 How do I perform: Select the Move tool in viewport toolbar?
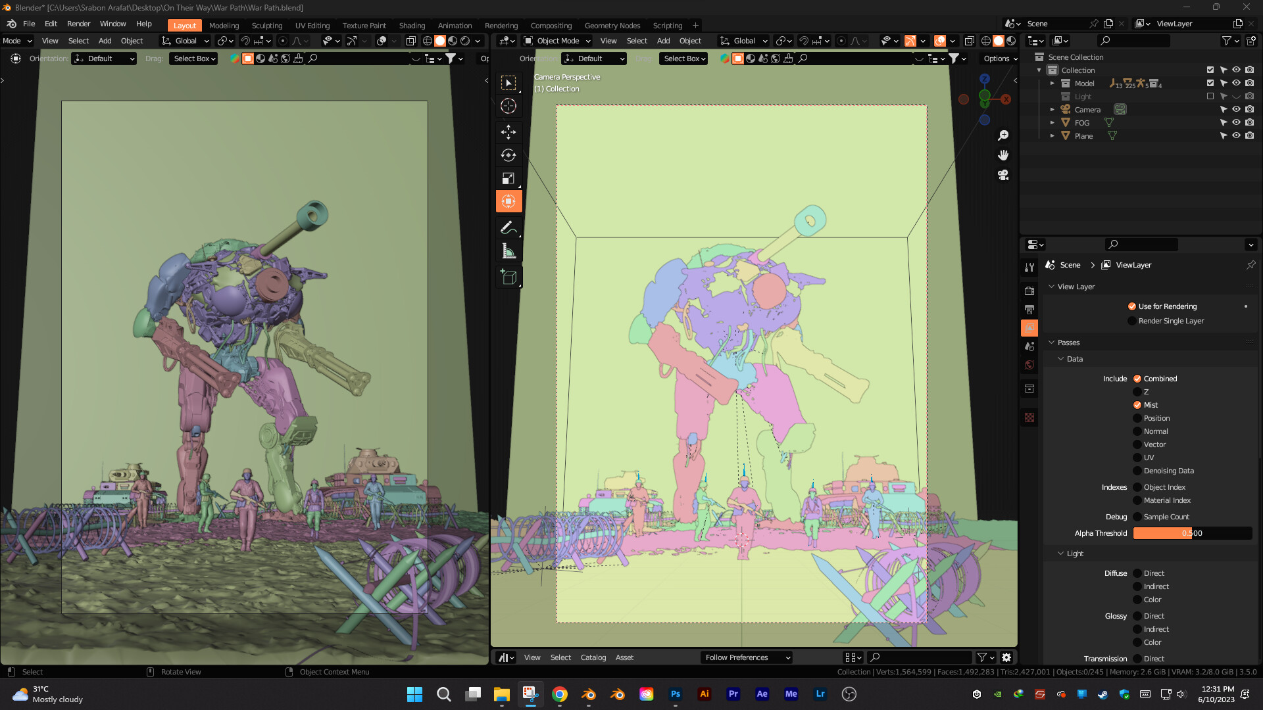click(508, 132)
